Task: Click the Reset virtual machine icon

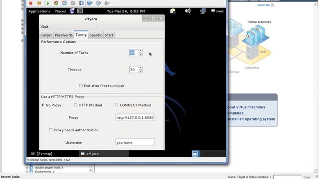Action: 56,3
